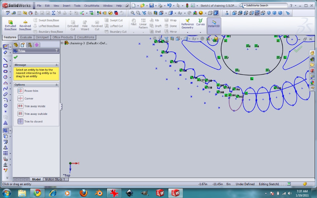Collapse the Options section
Image resolution: width=317 pixels, height=198 pixels.
click(x=56, y=85)
